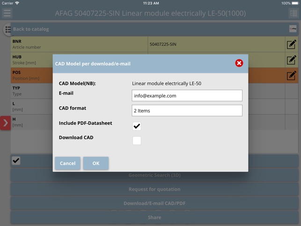Enable the Download CAD checkbox
This screenshot has width=301, height=226.
click(137, 141)
